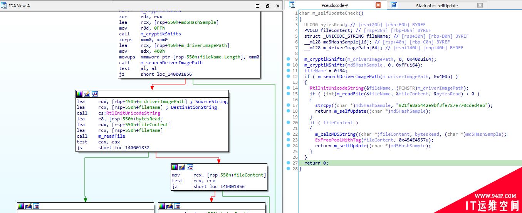Click '__m128 md5HashSample[16]' declaration on line 6

338,42
